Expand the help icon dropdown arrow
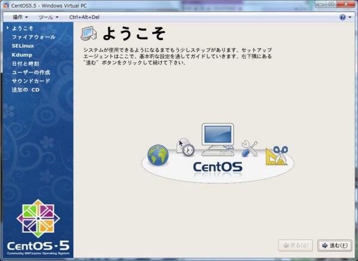The width and height of the screenshot is (358, 261). [350, 17]
